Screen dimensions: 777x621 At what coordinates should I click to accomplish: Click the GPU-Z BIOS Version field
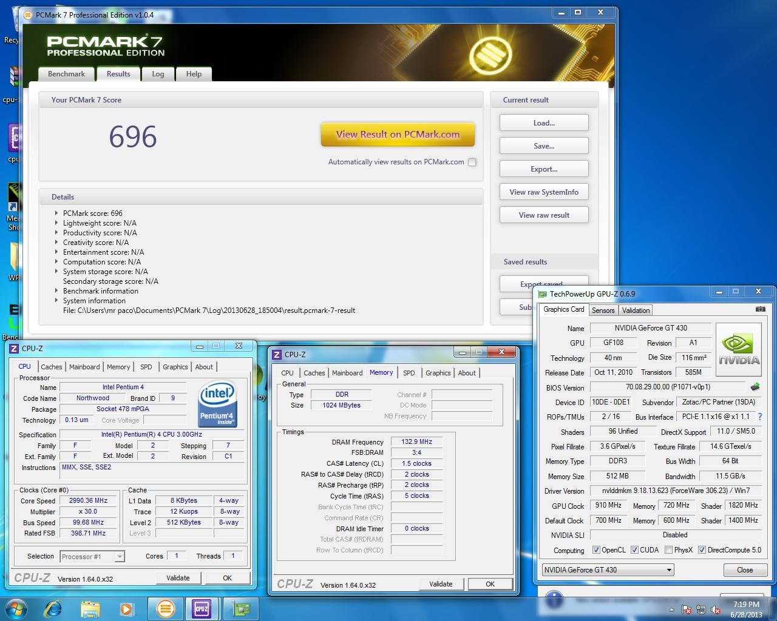[x=668, y=387]
